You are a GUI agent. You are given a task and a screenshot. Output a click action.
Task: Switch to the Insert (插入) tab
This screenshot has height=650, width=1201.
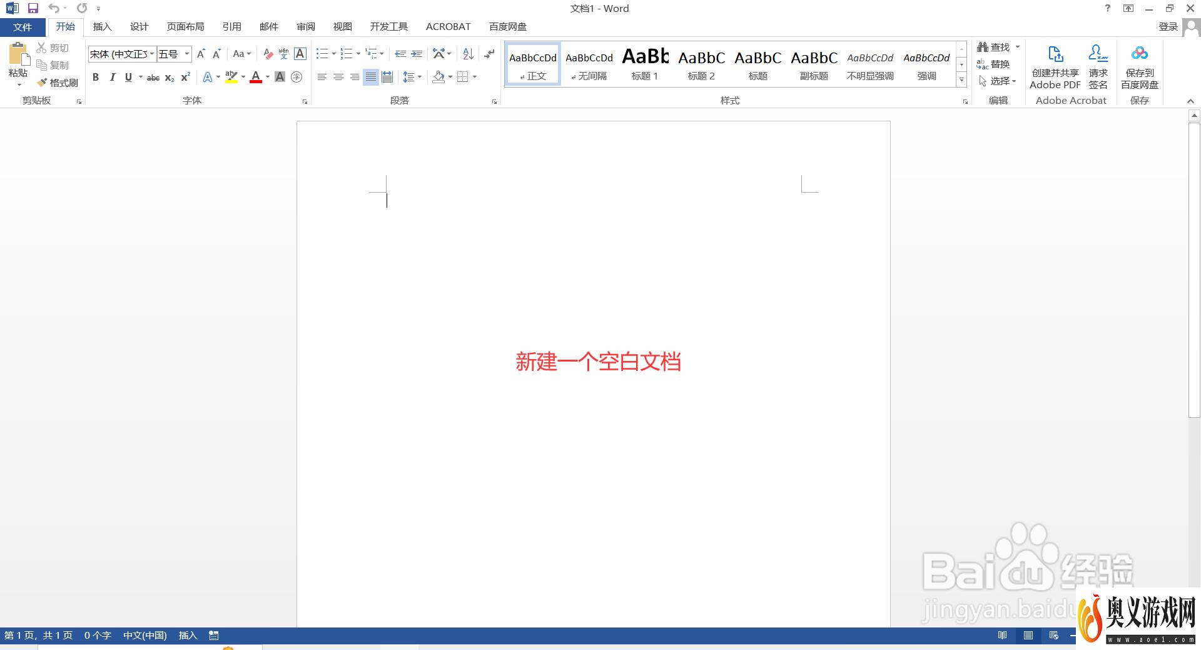point(102,27)
